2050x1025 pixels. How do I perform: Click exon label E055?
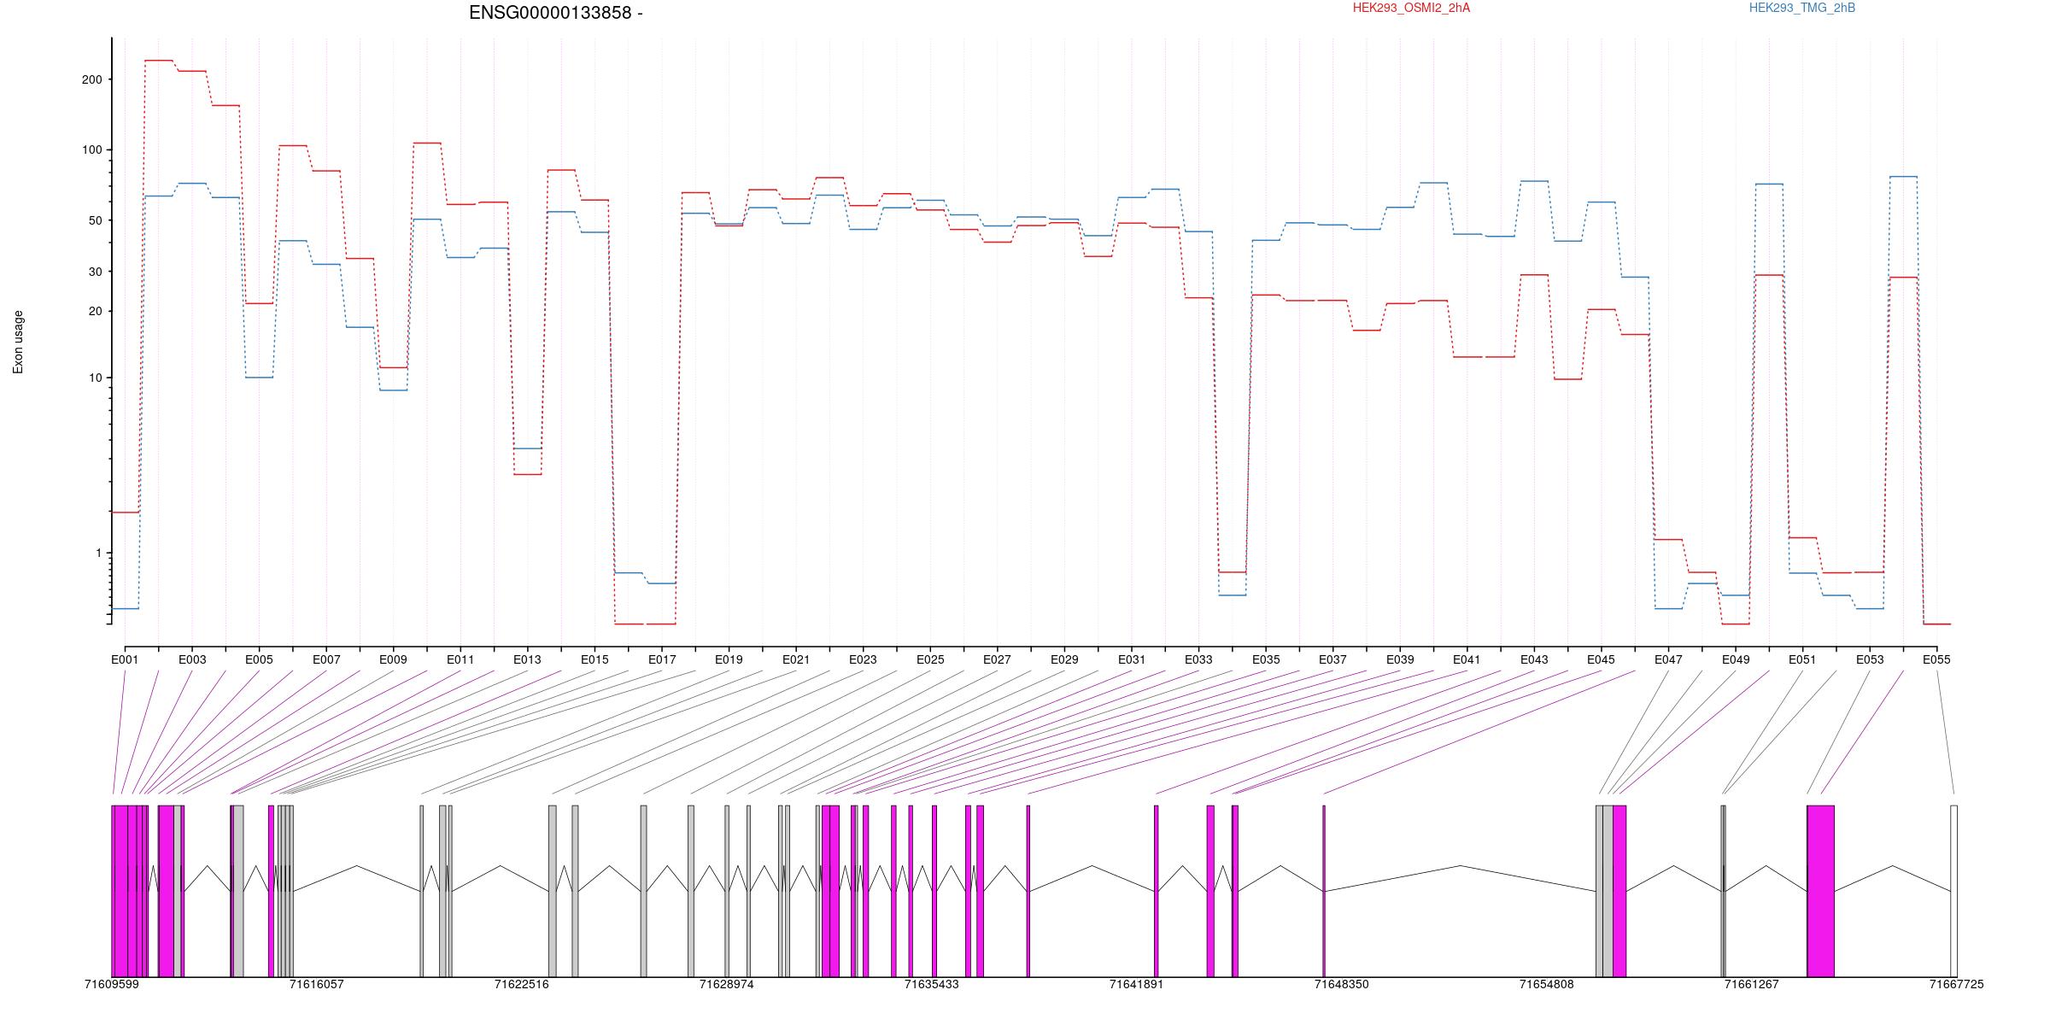tap(1936, 659)
